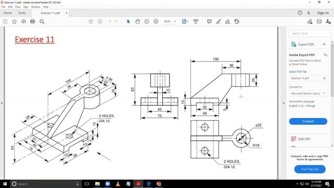Open the Help question mark icon
334x188 pixels.
pos(300,13)
